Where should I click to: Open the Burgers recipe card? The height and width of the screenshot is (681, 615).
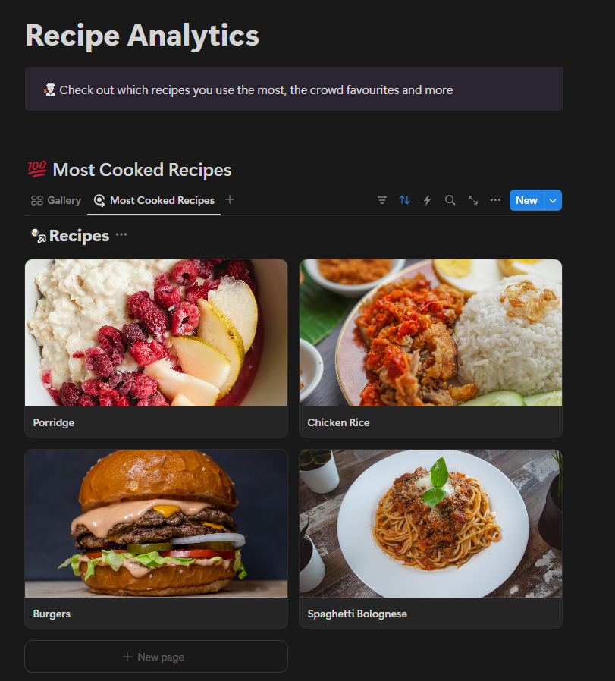click(x=156, y=539)
